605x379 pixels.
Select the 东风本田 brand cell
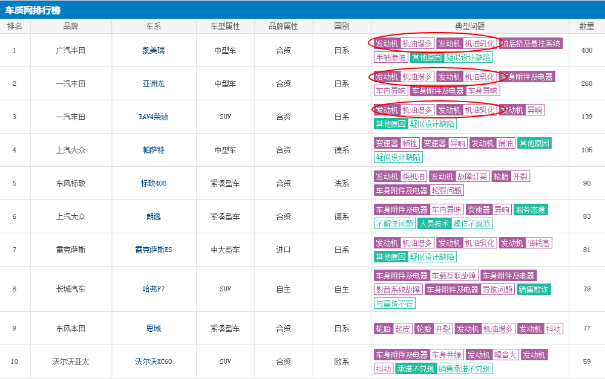(71, 328)
